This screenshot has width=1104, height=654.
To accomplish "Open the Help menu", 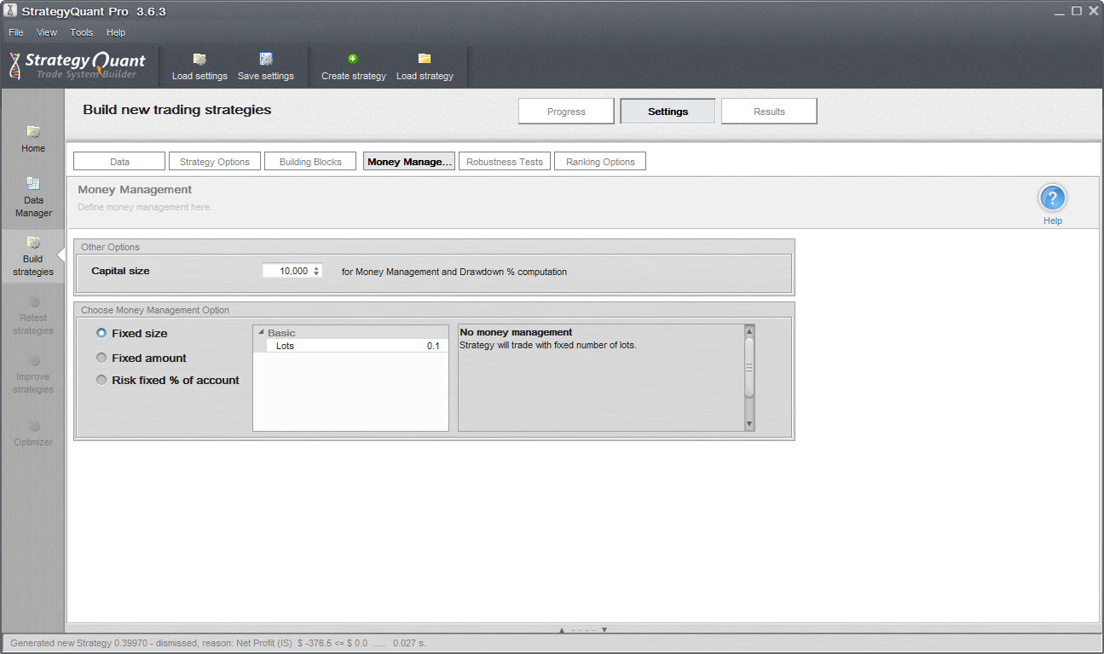I will coord(116,32).
